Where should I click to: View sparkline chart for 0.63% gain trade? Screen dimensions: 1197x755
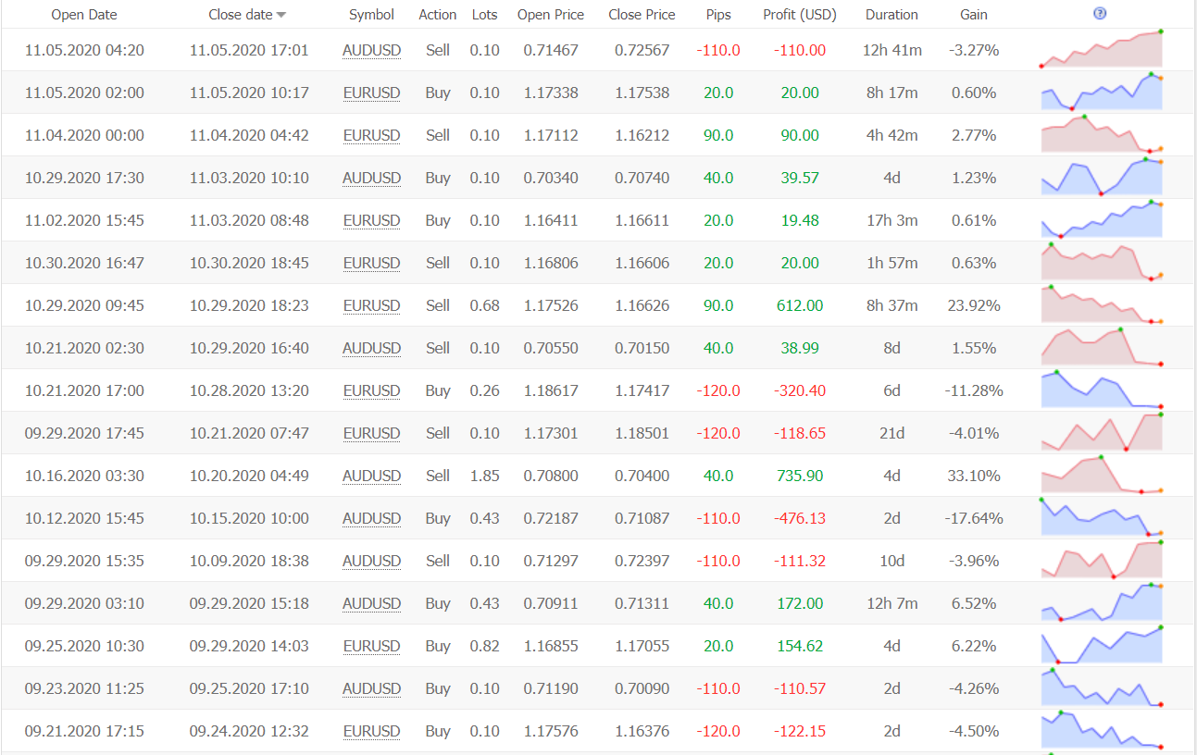(x=1101, y=262)
